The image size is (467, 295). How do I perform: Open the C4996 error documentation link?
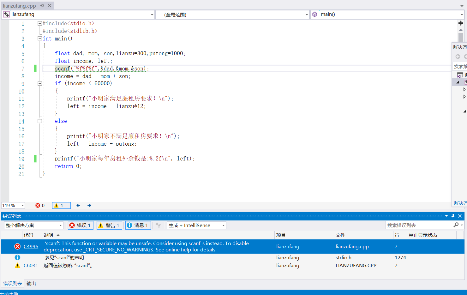(31, 246)
